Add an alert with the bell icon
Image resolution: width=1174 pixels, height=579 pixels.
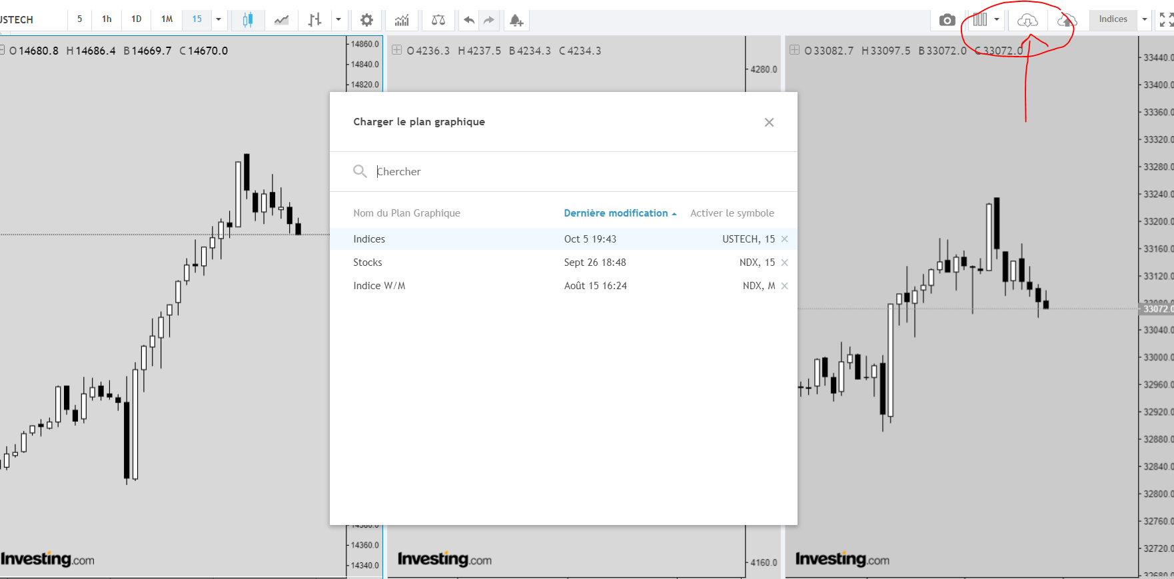click(x=516, y=20)
